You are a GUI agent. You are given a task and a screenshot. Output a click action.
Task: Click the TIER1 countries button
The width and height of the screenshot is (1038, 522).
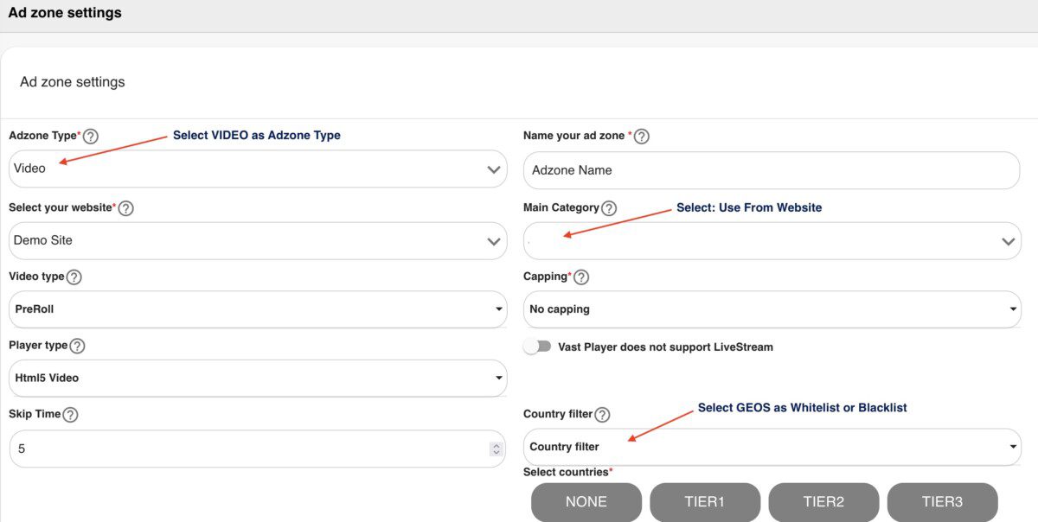[x=705, y=502]
